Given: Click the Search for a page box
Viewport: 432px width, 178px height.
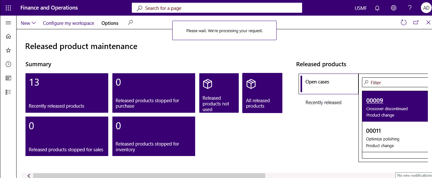Looking at the screenshot, I should pos(217,8).
